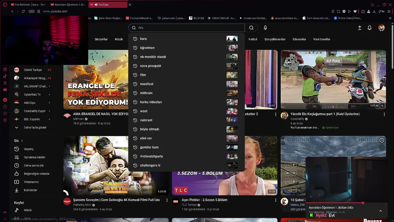The width and height of the screenshot is (394, 222).
Task: Choose 'öğretmen' search suggestion
Action: 186,48
